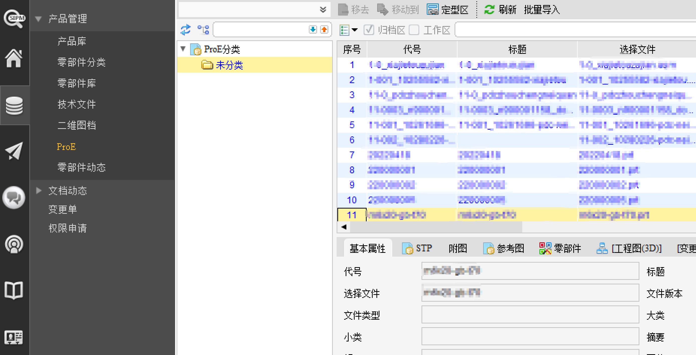Click the paper plane sidebar icon
This screenshot has width=696, height=355.
(x=14, y=151)
